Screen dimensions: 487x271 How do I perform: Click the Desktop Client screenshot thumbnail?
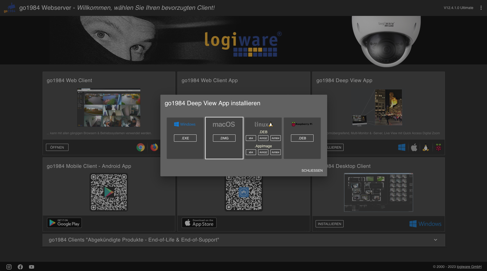coord(378,192)
